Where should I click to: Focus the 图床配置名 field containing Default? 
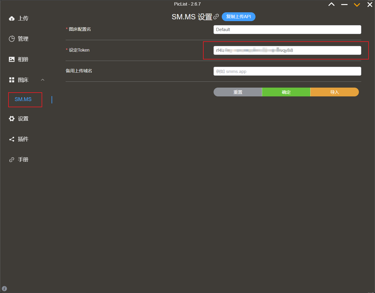287,30
